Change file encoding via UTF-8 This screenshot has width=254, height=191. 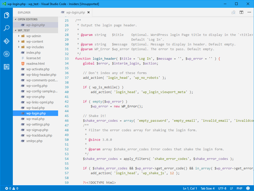tap(222, 188)
